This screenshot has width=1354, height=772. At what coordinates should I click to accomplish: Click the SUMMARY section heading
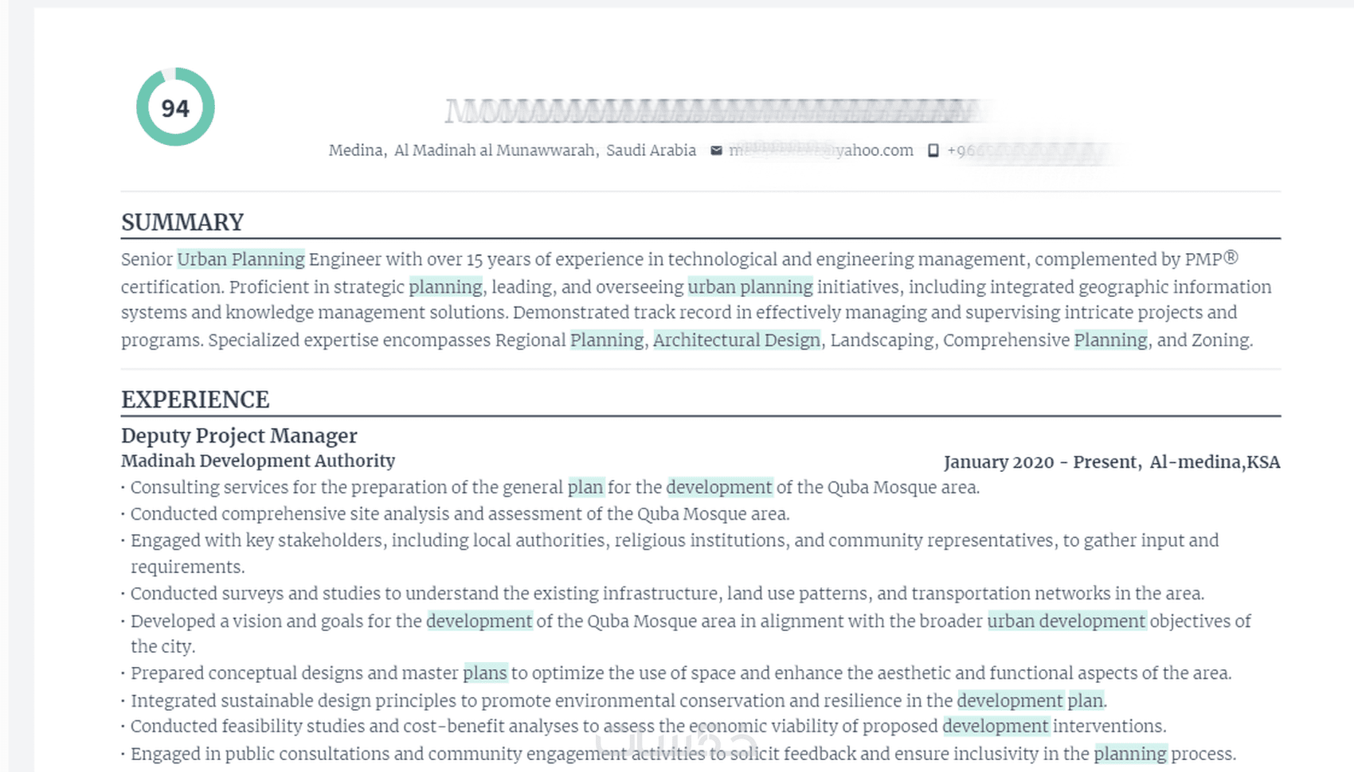[182, 222]
